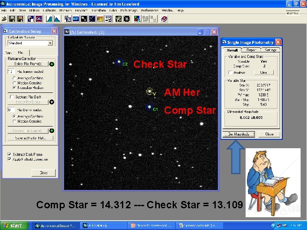Open the Measure menu

point(66,10)
